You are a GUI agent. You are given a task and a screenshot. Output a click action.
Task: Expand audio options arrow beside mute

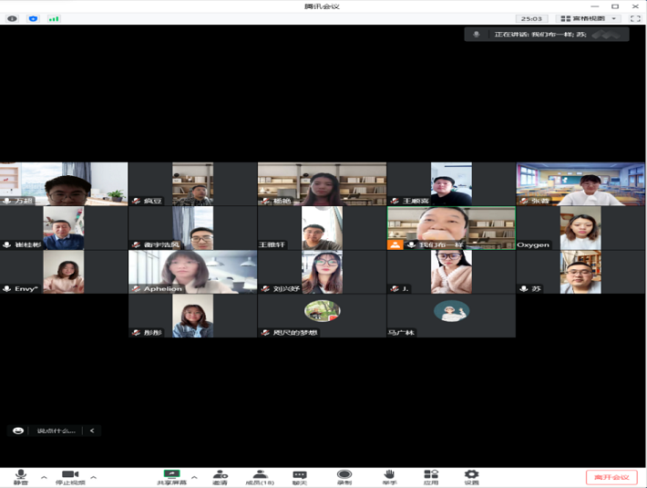point(44,477)
